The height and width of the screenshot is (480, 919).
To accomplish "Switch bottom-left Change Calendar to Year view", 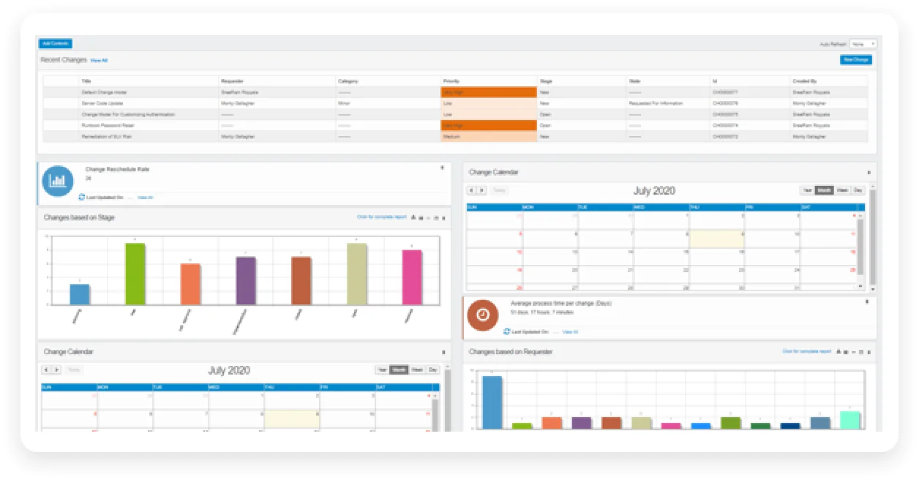I will tap(382, 370).
